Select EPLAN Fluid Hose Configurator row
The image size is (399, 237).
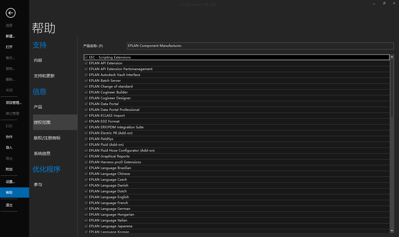point(237,151)
